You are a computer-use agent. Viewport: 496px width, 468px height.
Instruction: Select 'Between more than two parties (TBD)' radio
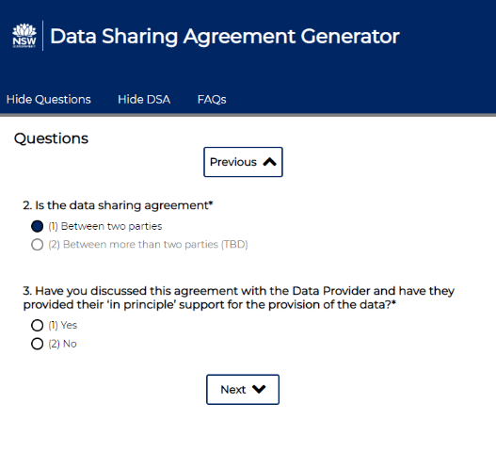[37, 244]
